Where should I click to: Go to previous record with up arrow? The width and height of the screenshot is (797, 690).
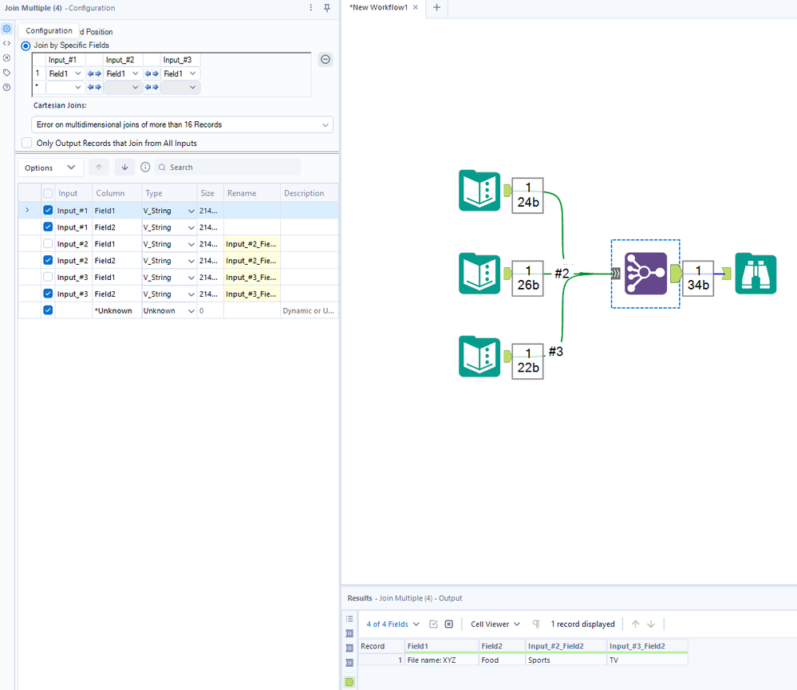tap(635, 624)
